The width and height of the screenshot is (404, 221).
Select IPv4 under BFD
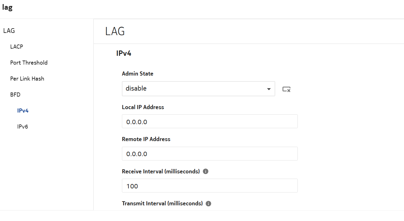coord(23,111)
